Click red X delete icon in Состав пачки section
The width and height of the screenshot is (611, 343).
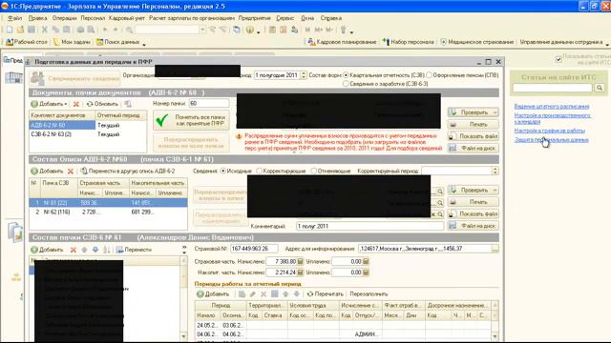[x=74, y=250]
